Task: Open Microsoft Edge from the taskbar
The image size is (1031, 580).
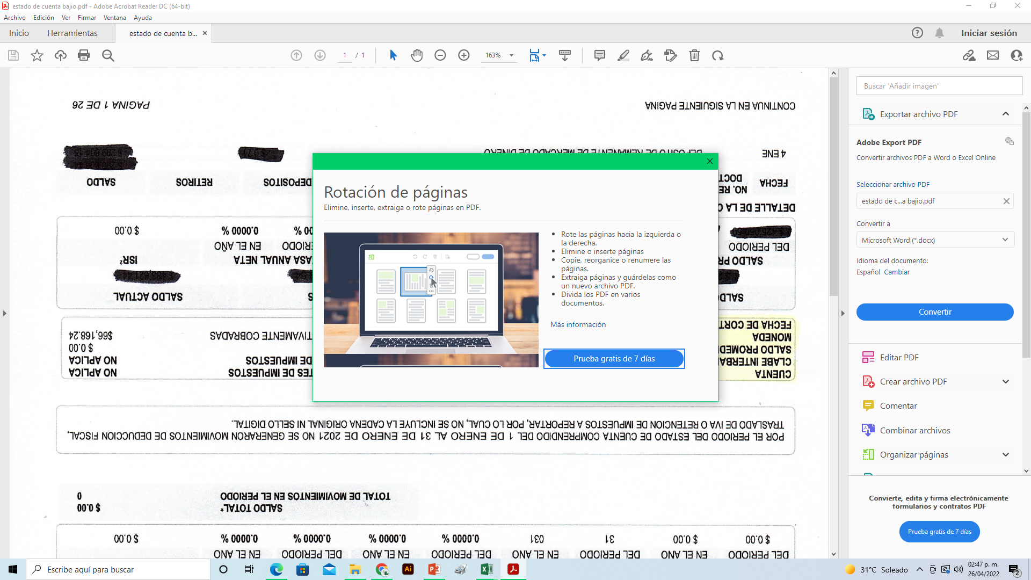Action: click(276, 569)
